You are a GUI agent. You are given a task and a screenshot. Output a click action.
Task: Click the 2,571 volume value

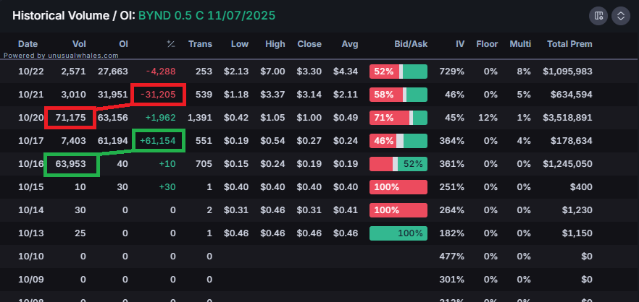pyautogui.click(x=73, y=72)
